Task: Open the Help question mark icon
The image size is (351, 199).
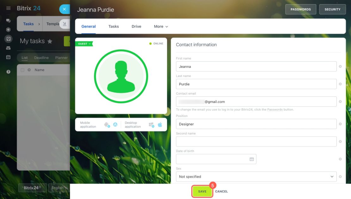Action: click(x=8, y=72)
